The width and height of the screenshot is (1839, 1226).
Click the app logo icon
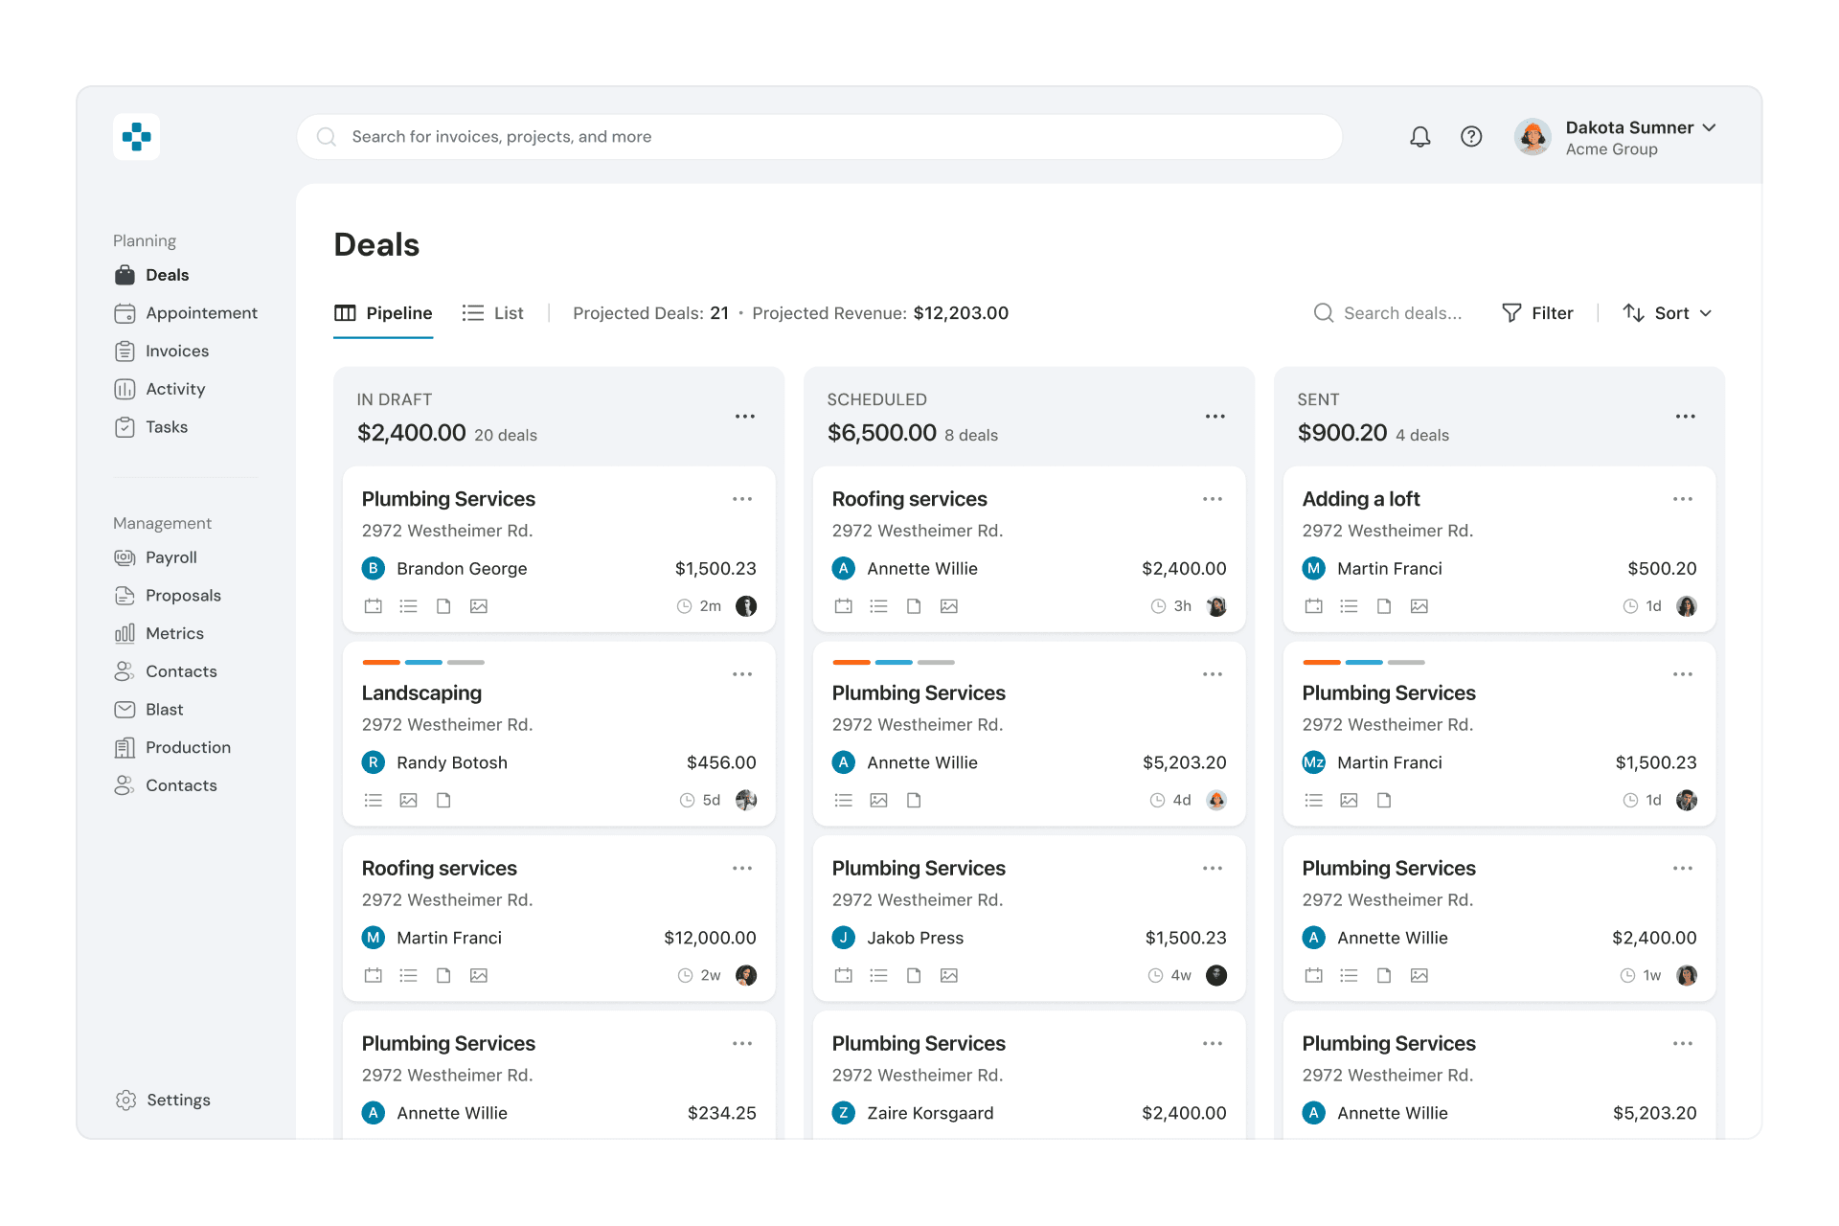(x=136, y=137)
